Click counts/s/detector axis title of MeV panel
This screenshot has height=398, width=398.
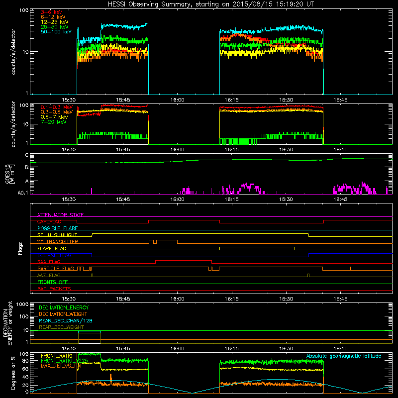coord(13,124)
